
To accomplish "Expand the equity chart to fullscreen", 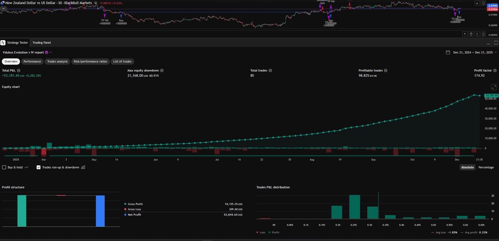I will 494,87.
